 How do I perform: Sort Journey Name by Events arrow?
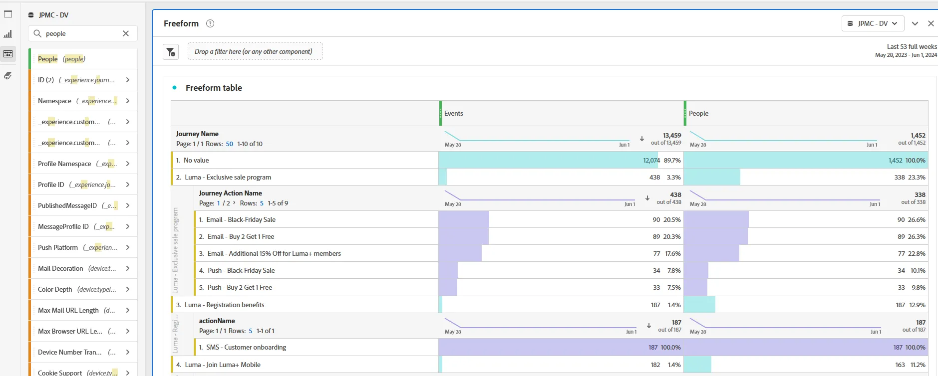pyautogui.click(x=642, y=139)
